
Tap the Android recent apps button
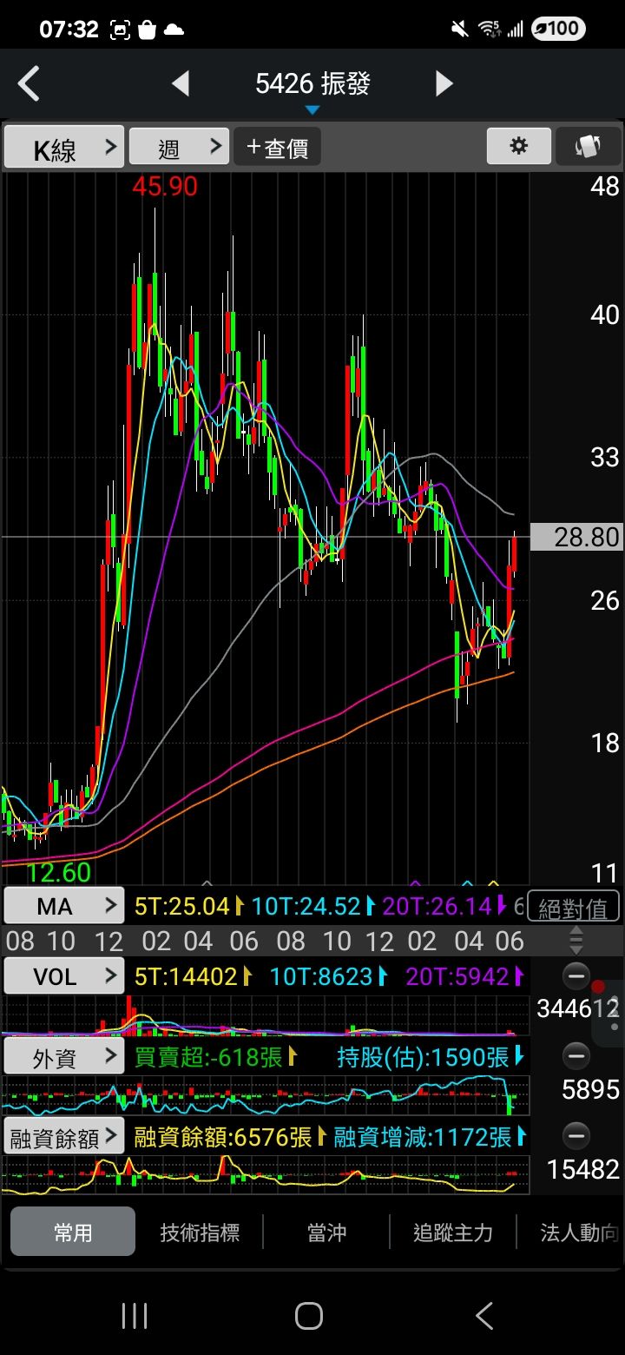[x=135, y=1316]
